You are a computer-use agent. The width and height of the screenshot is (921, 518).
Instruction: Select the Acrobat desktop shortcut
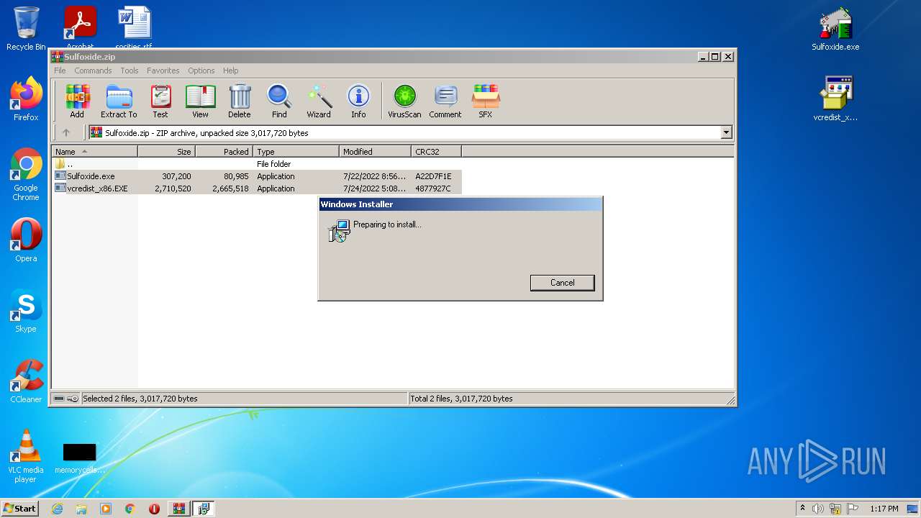pos(80,27)
